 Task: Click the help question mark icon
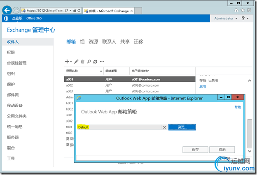coord(243,18)
